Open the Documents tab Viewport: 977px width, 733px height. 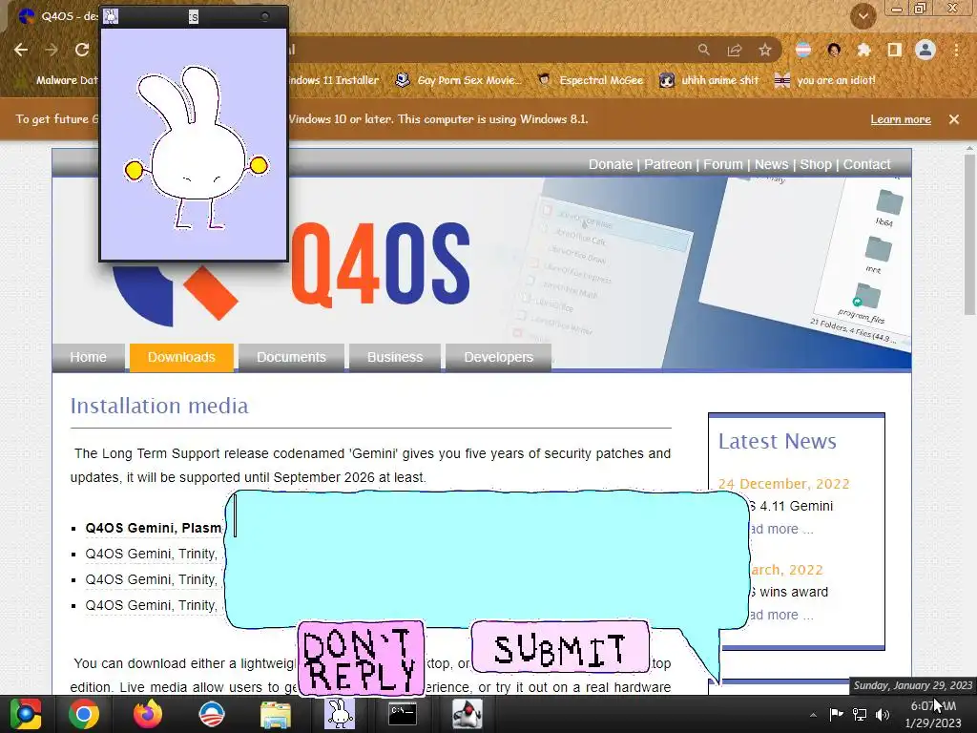pos(291,357)
